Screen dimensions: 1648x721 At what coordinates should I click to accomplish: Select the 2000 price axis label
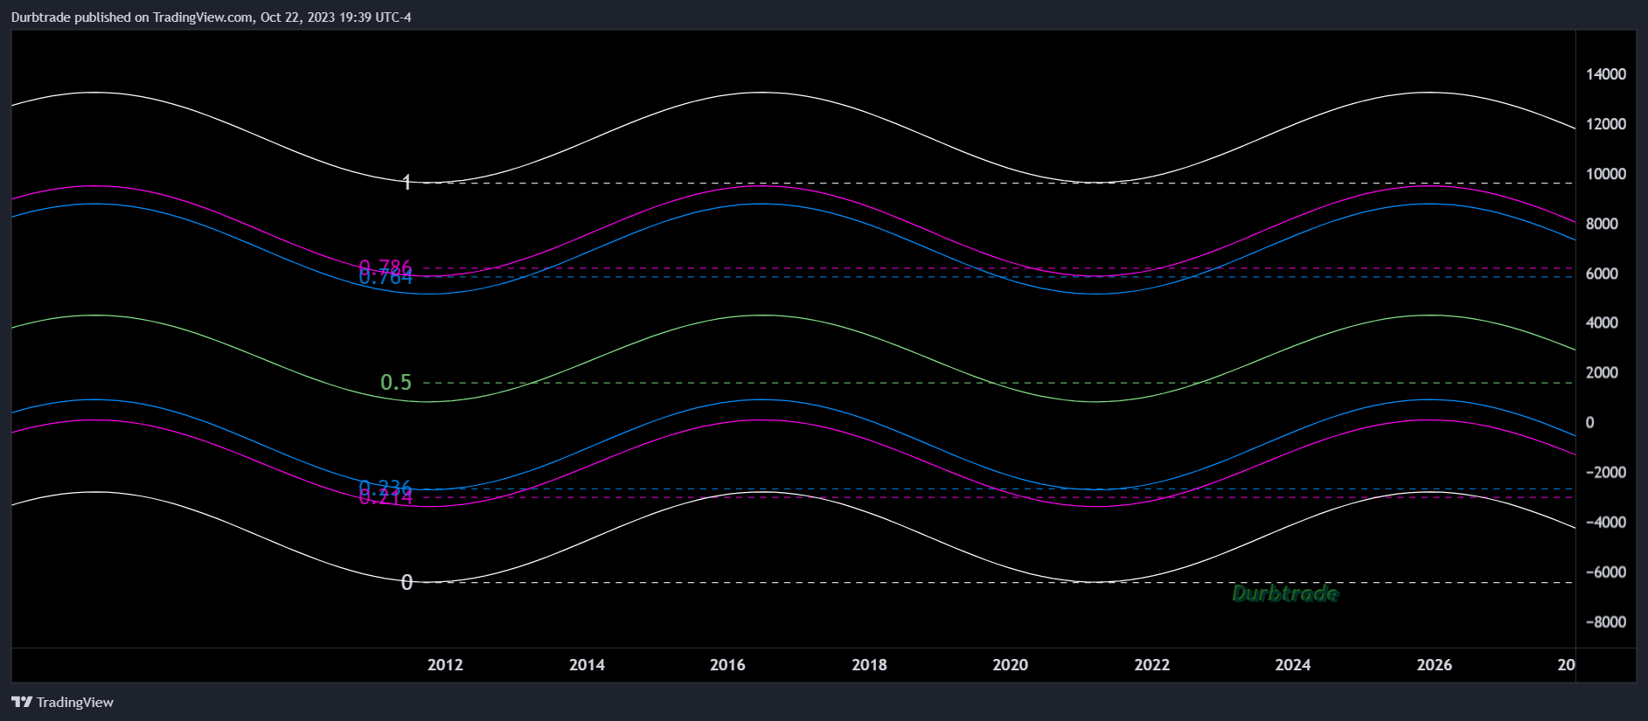click(1602, 372)
